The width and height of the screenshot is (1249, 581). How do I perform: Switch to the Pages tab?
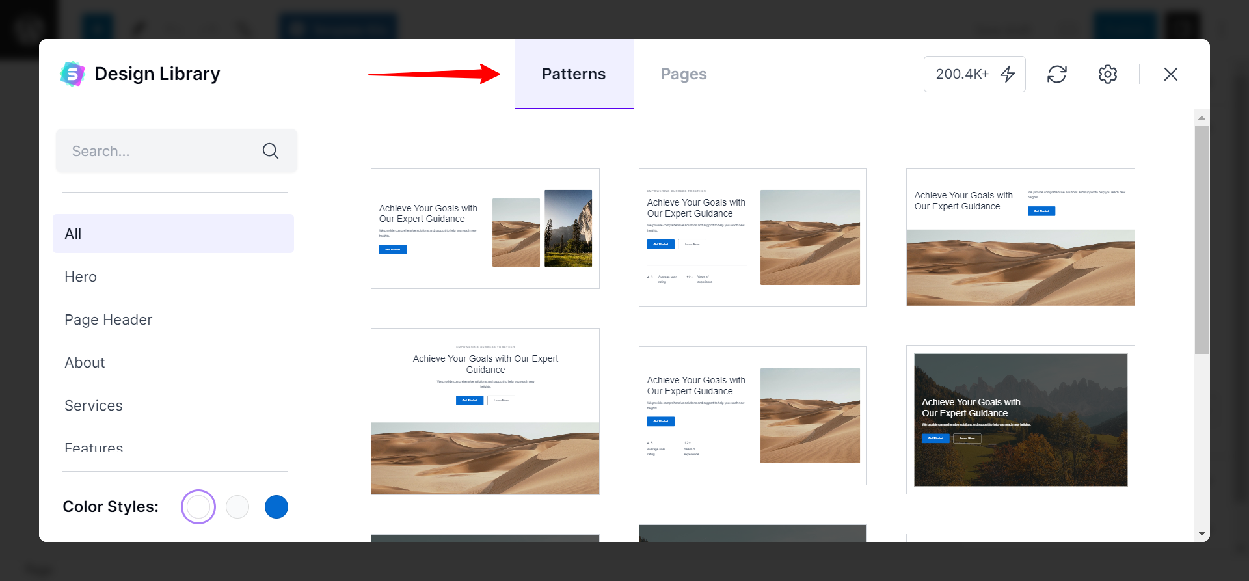click(684, 74)
